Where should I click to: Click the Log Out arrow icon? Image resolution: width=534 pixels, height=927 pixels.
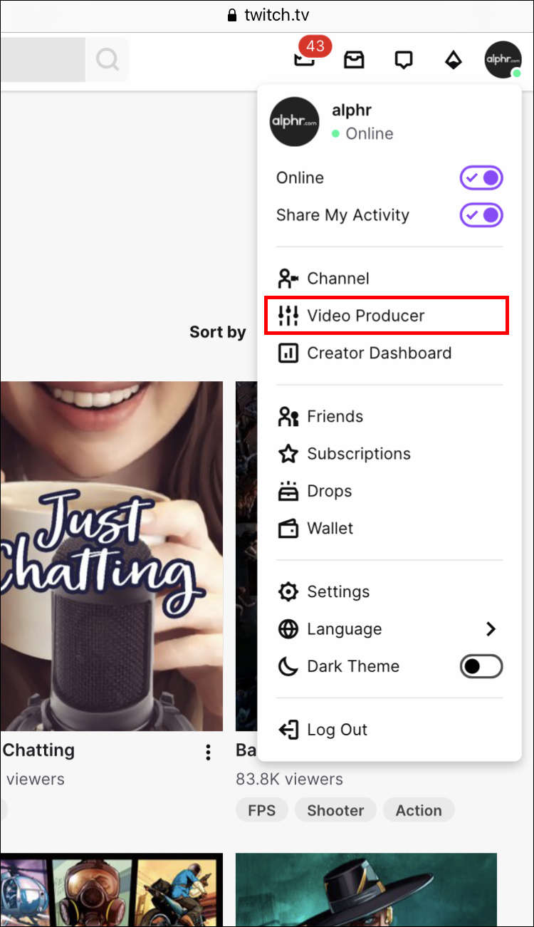[x=288, y=730]
